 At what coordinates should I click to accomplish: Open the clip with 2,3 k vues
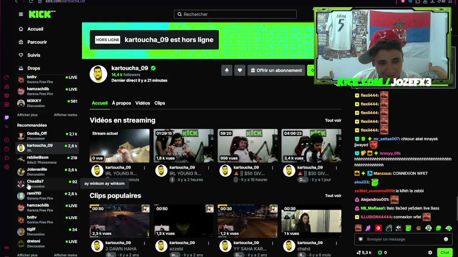pyautogui.click(x=120, y=221)
